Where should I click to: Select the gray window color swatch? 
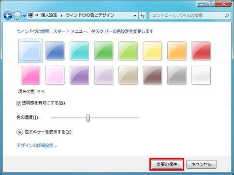[x=177, y=75]
